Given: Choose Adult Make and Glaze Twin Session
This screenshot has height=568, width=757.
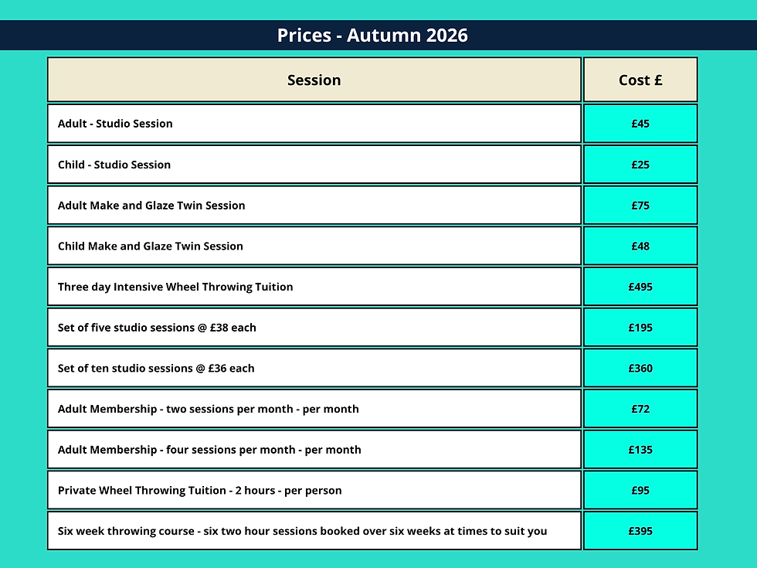Looking at the screenshot, I should tap(314, 206).
